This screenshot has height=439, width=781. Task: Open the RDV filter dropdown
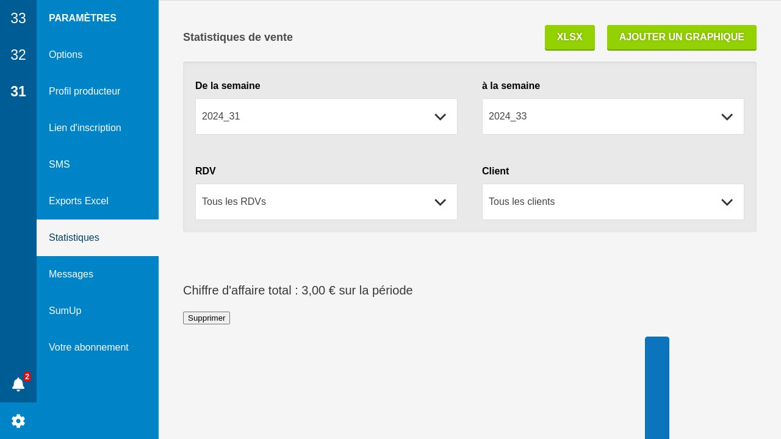click(x=326, y=202)
